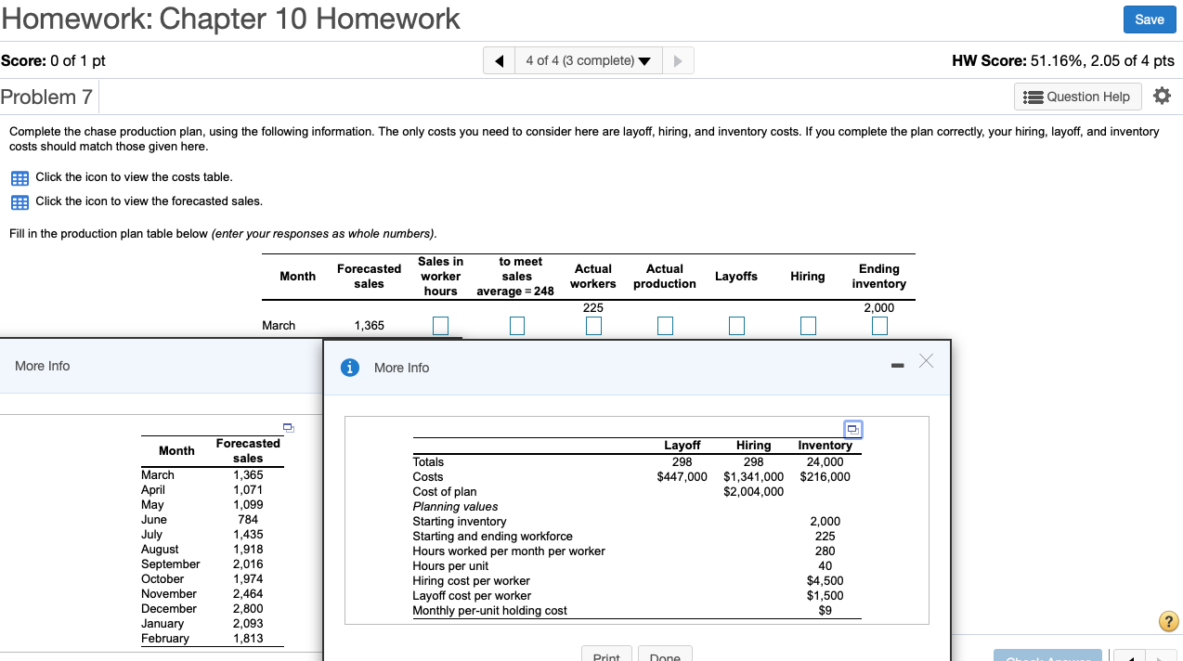The image size is (1183, 661).
Task: Close the More Info costs dialog
Action: [x=926, y=360]
